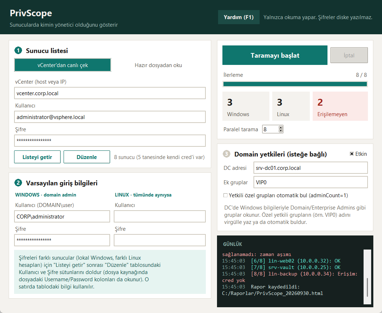Switch to vCenter'dan canlı çek tab

(x=62, y=65)
